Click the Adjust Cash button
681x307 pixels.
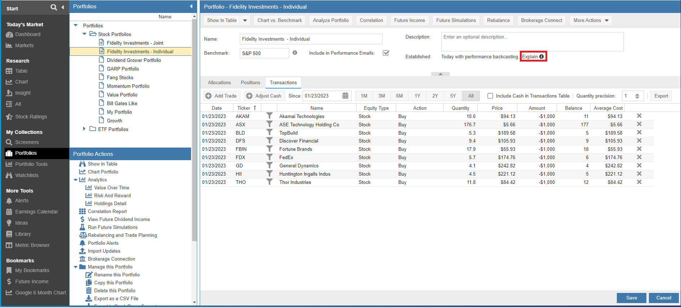(x=264, y=96)
